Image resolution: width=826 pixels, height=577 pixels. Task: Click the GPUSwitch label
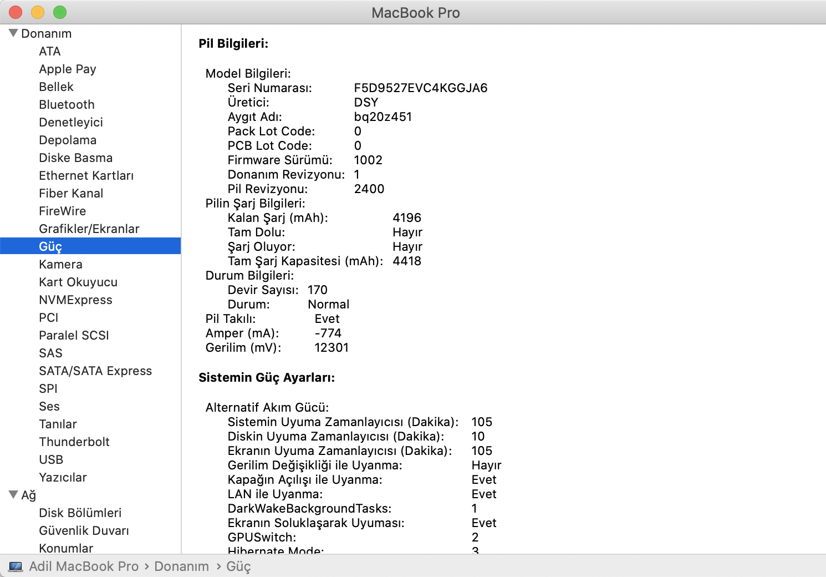tap(262, 538)
